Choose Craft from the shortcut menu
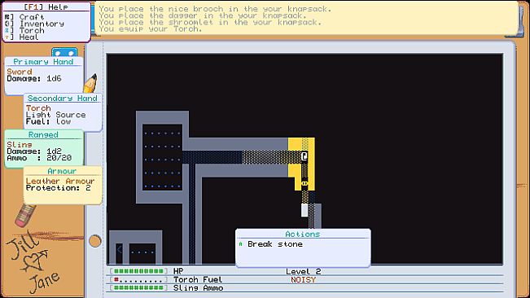 (x=32, y=17)
